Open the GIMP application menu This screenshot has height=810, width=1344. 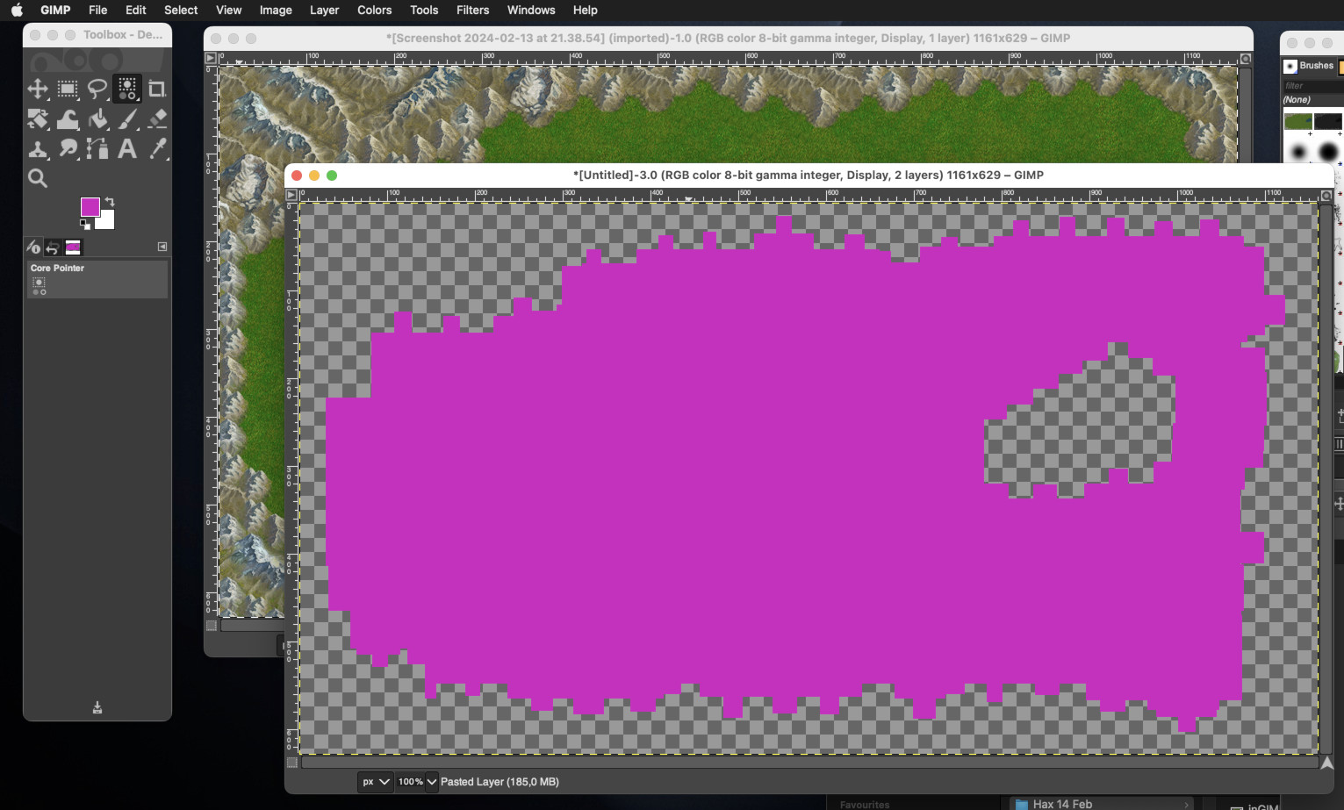(55, 11)
